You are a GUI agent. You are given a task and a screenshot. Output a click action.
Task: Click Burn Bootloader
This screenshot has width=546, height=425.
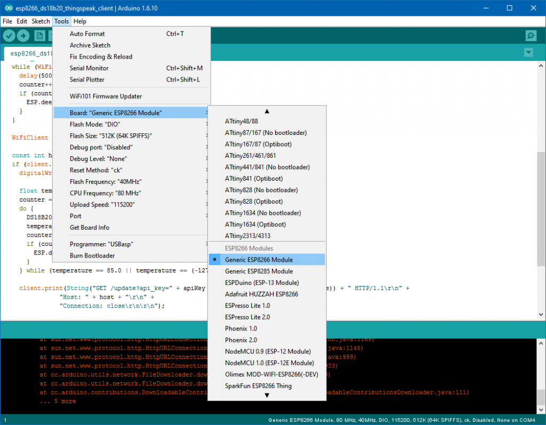point(92,255)
